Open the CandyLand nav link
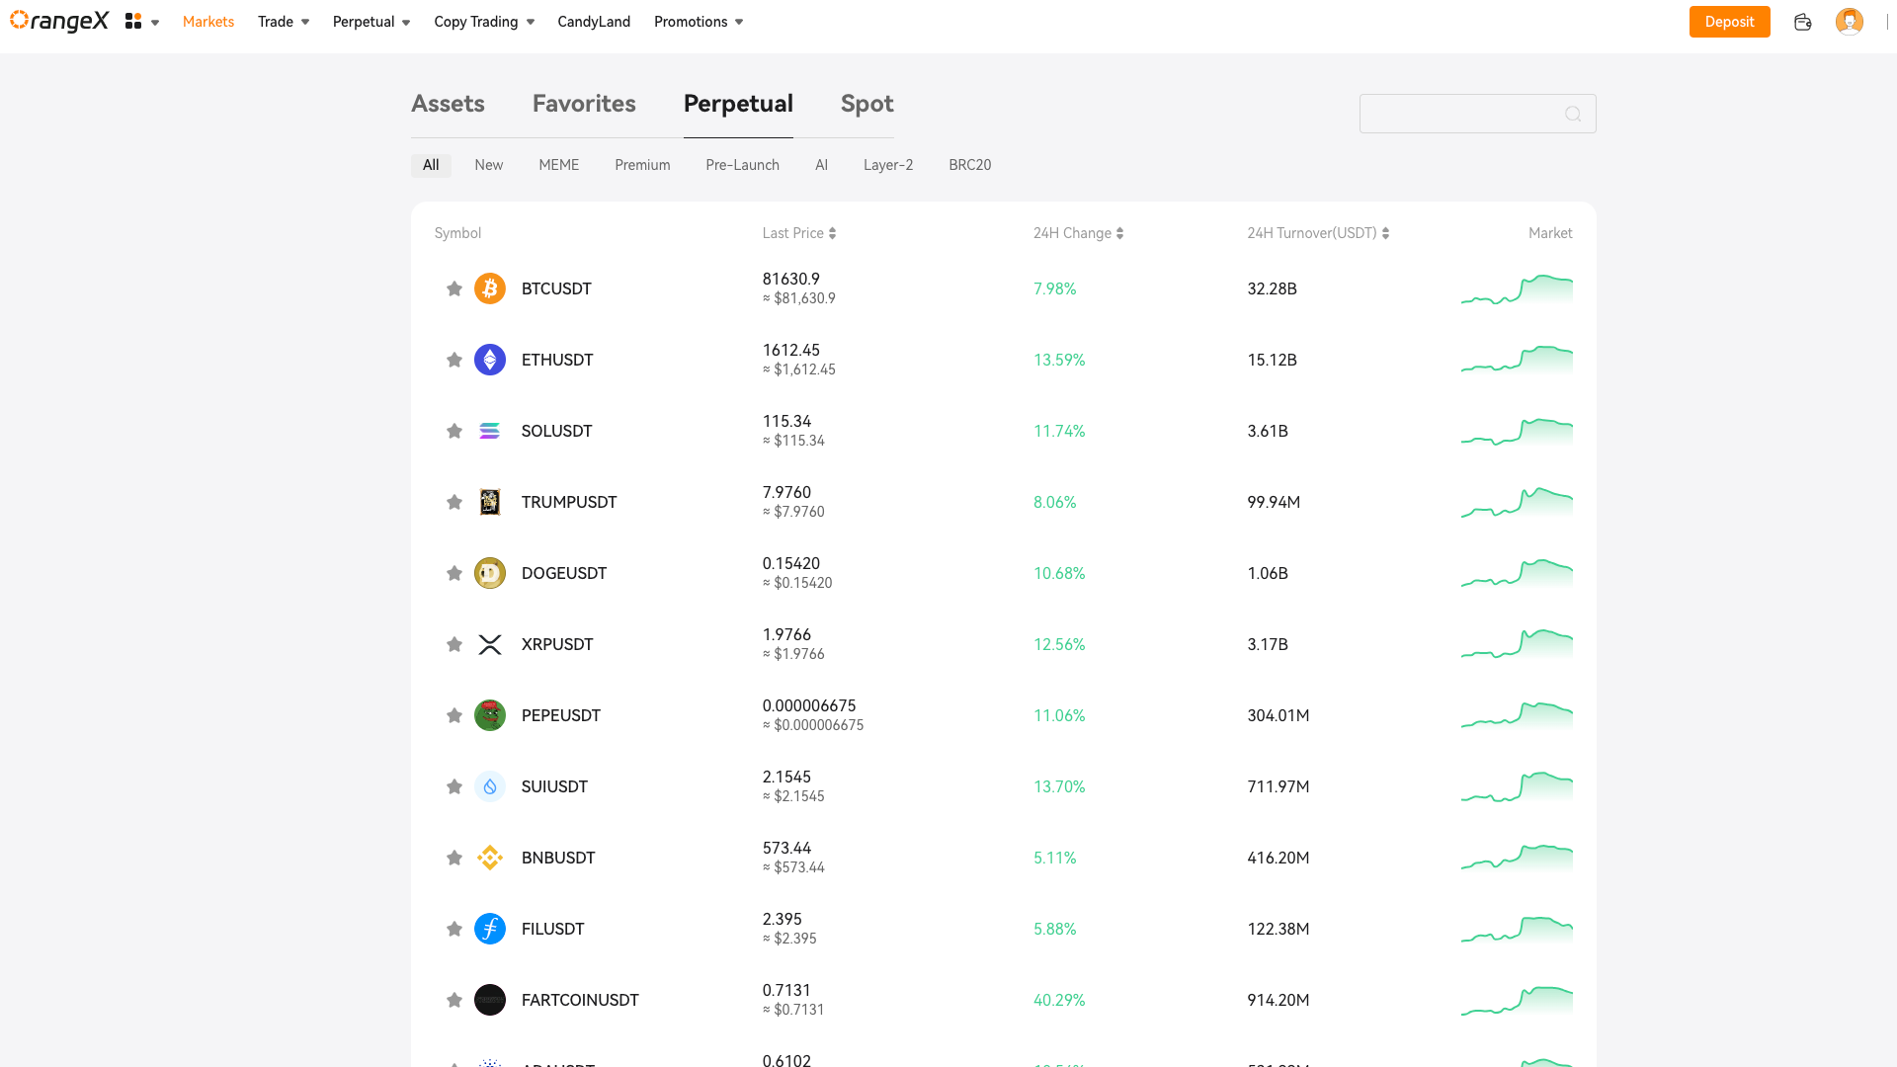Viewport: 1897px width, 1067px height. (594, 22)
